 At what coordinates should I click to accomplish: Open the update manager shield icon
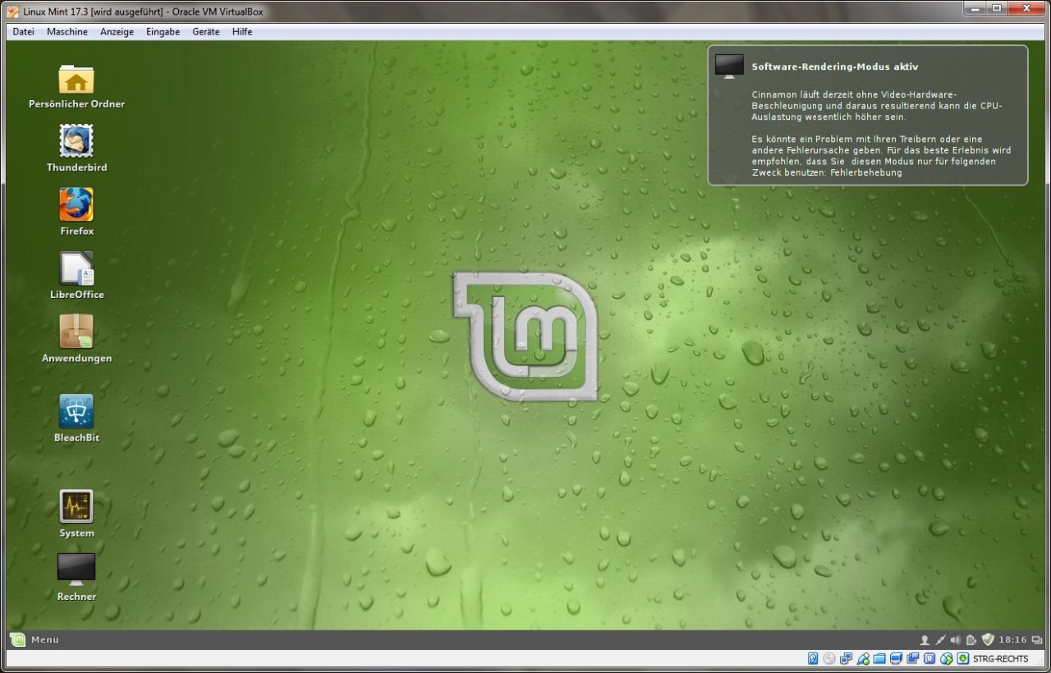988,639
